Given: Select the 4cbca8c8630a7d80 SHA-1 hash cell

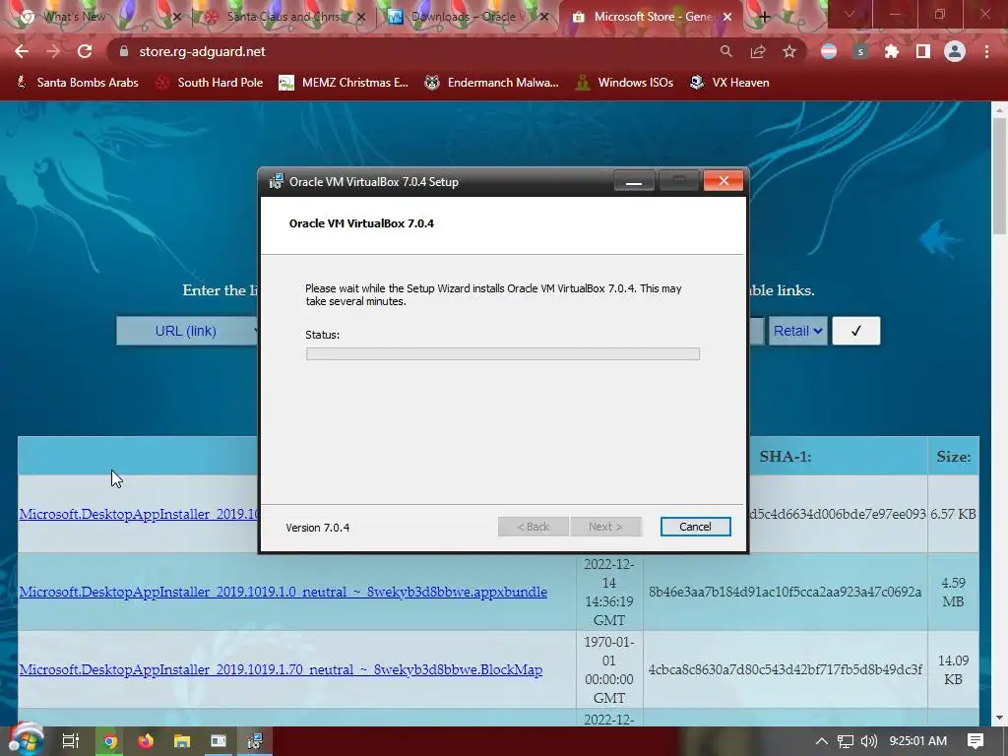Looking at the screenshot, I should 785,669.
